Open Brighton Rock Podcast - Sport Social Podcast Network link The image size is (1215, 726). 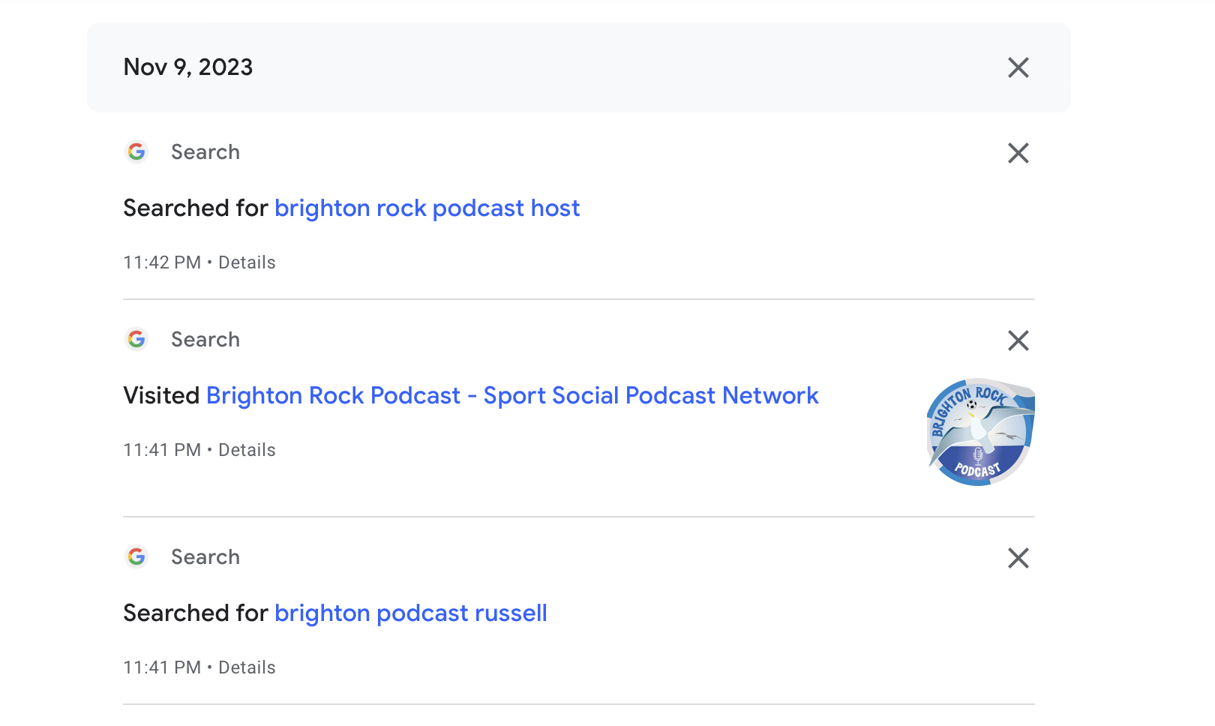(512, 395)
